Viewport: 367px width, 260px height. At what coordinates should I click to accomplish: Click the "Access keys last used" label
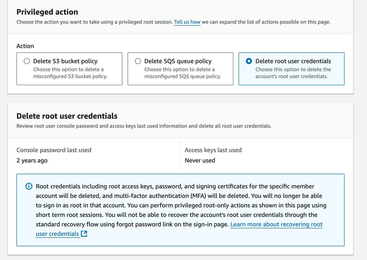pos(213,150)
